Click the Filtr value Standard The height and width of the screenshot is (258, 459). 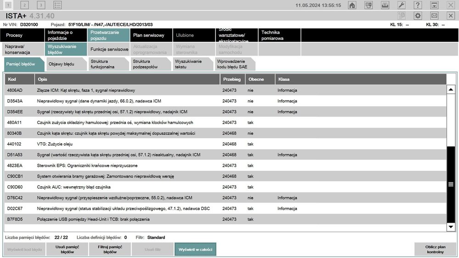(156, 237)
